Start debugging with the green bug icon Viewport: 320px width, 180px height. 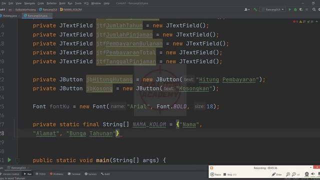(295, 9)
